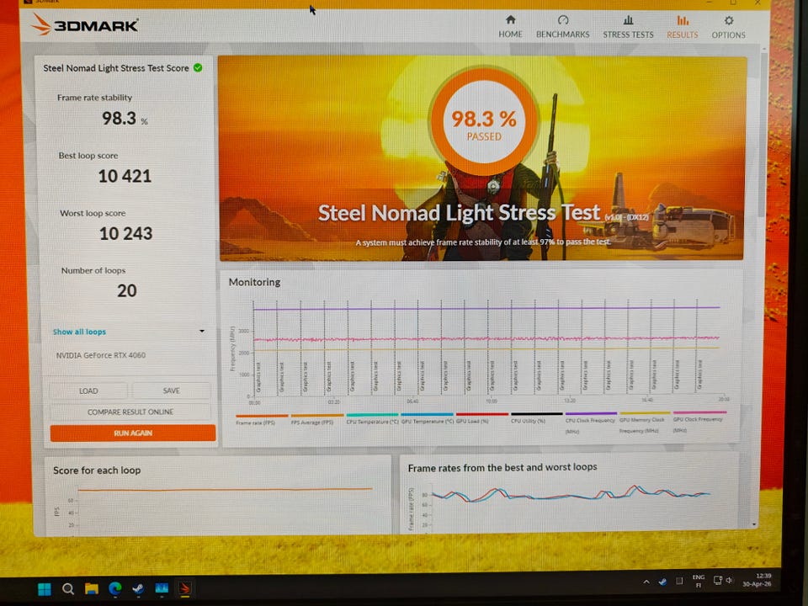Show hidden system tray icons
Screen dimensions: 808x606
(646, 582)
